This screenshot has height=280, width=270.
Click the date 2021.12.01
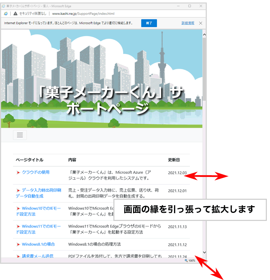click(x=177, y=191)
